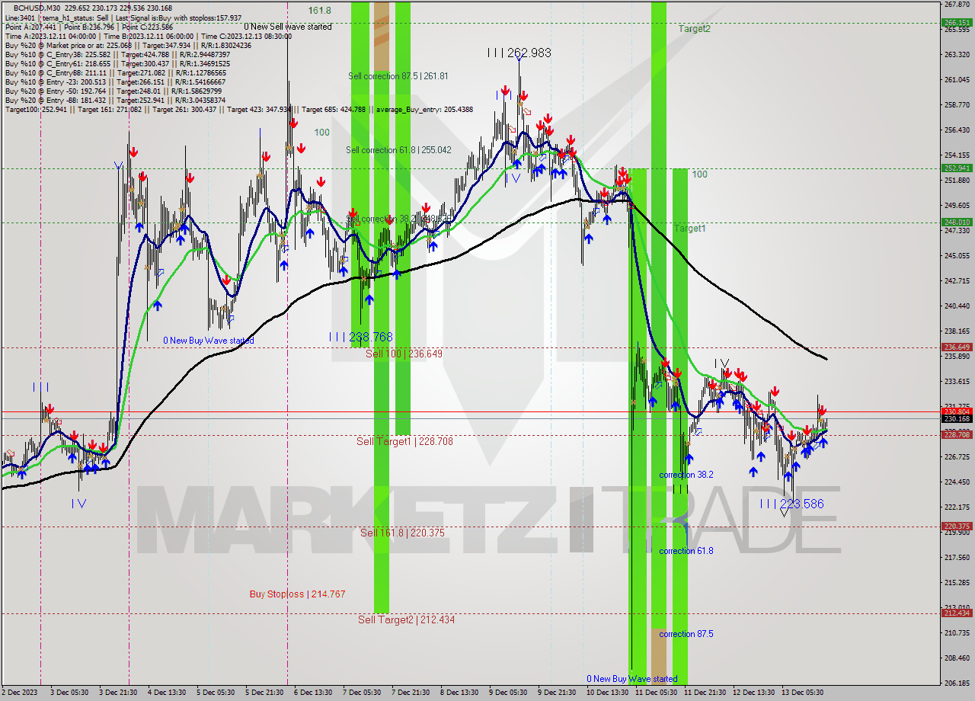The image size is (975, 701).
Task: Click the 'correction 87.5' label
Action: [x=686, y=634]
